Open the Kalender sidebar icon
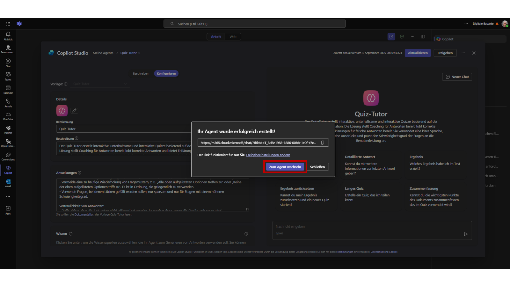 click(x=8, y=90)
